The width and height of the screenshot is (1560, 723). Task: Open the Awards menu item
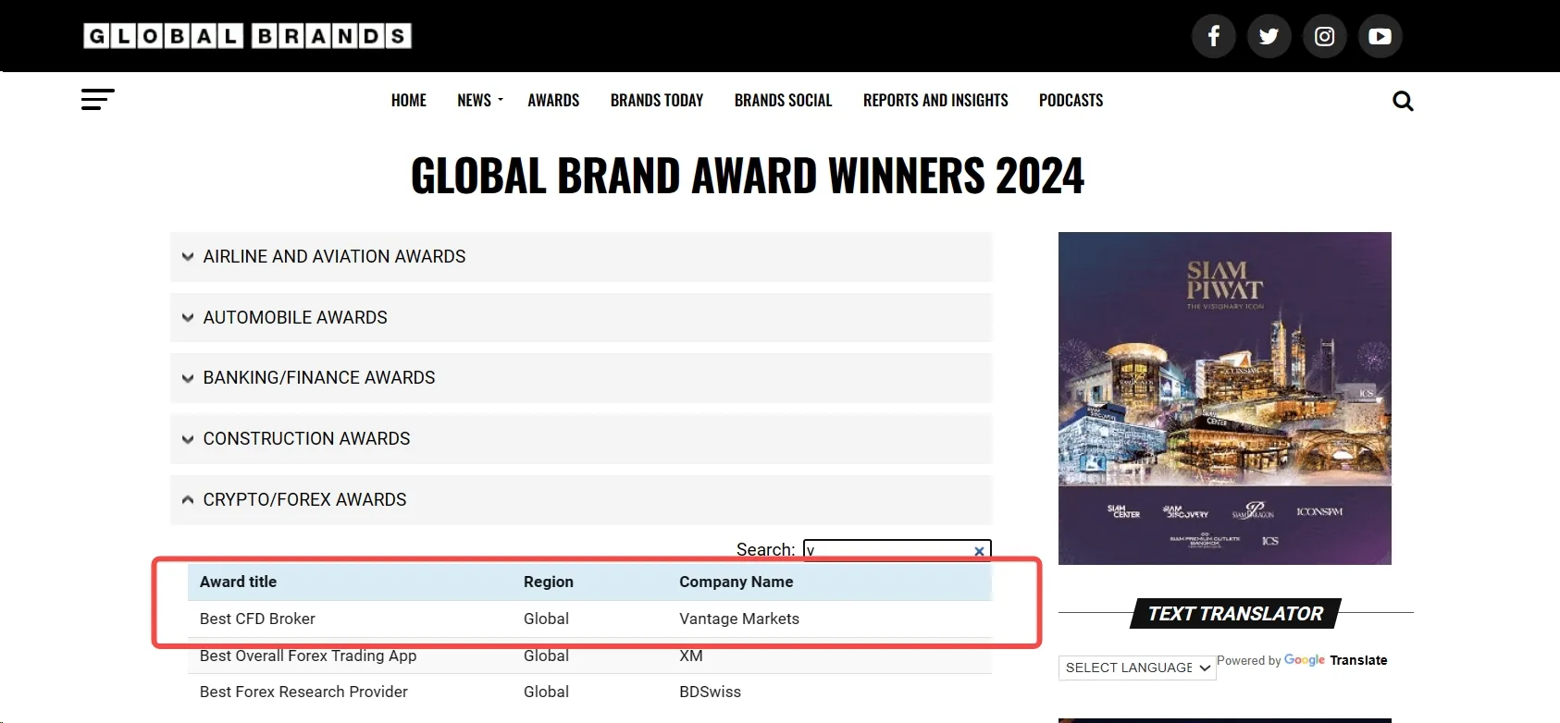click(553, 100)
